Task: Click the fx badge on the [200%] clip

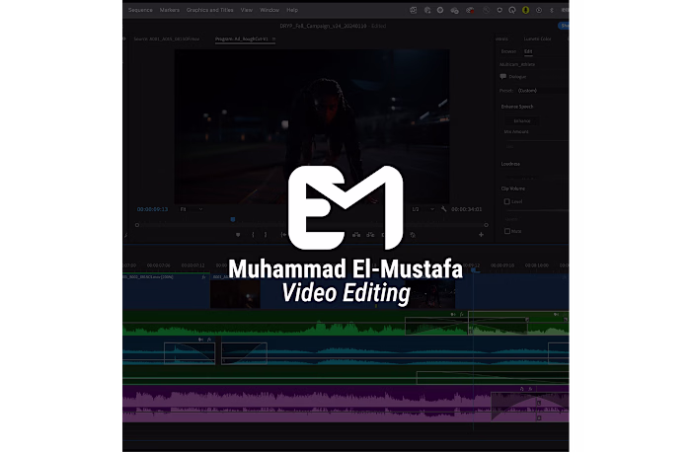Action: coord(203,277)
